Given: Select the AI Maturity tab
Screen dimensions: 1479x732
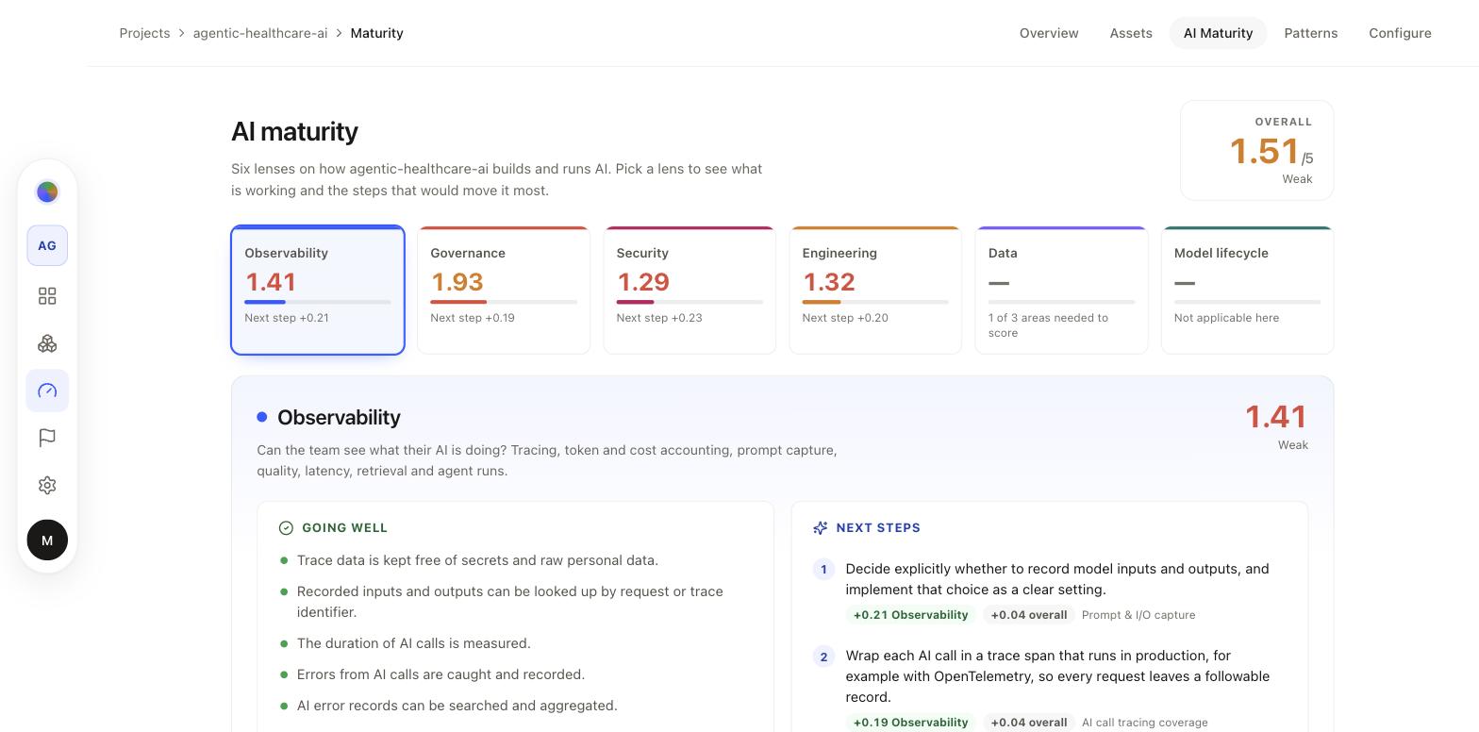Looking at the screenshot, I should click(1218, 33).
